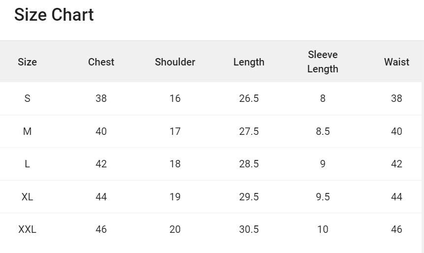Select the Length column header
The image size is (424, 253).
(249, 62)
